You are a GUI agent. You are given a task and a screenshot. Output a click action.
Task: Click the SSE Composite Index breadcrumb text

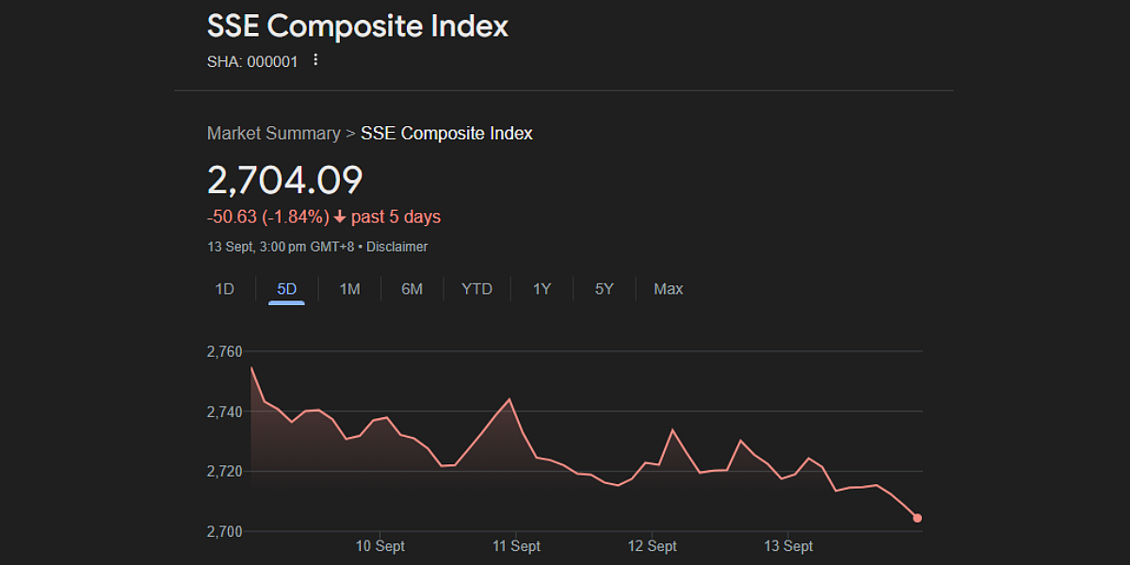pos(446,134)
